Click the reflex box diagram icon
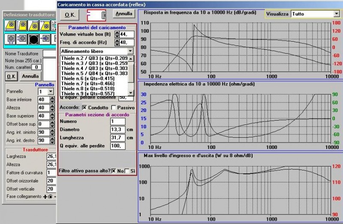 coord(96,15)
